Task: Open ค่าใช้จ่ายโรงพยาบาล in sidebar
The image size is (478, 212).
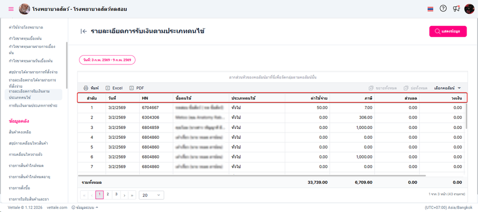Action: click(26, 28)
